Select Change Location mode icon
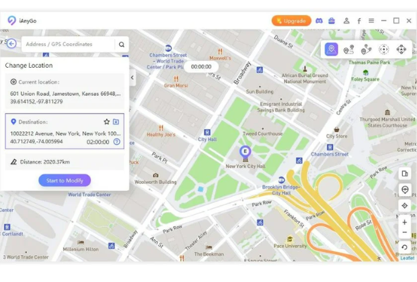 point(332,49)
